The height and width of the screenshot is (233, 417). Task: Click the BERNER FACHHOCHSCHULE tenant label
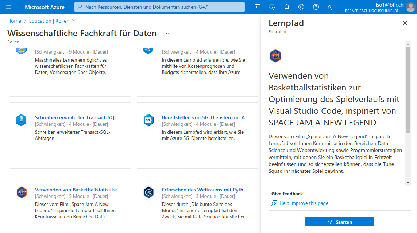[x=373, y=11]
